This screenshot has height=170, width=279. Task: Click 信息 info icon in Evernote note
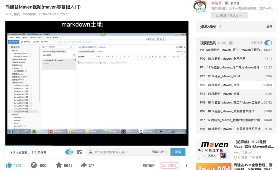(177, 47)
